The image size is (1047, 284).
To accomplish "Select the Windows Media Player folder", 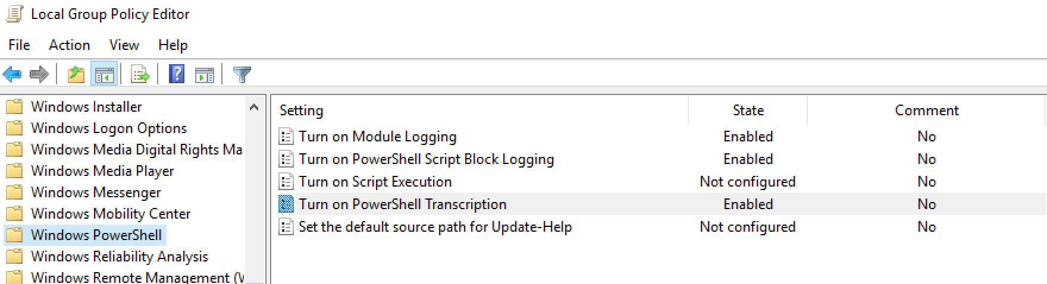I will pyautogui.click(x=102, y=171).
